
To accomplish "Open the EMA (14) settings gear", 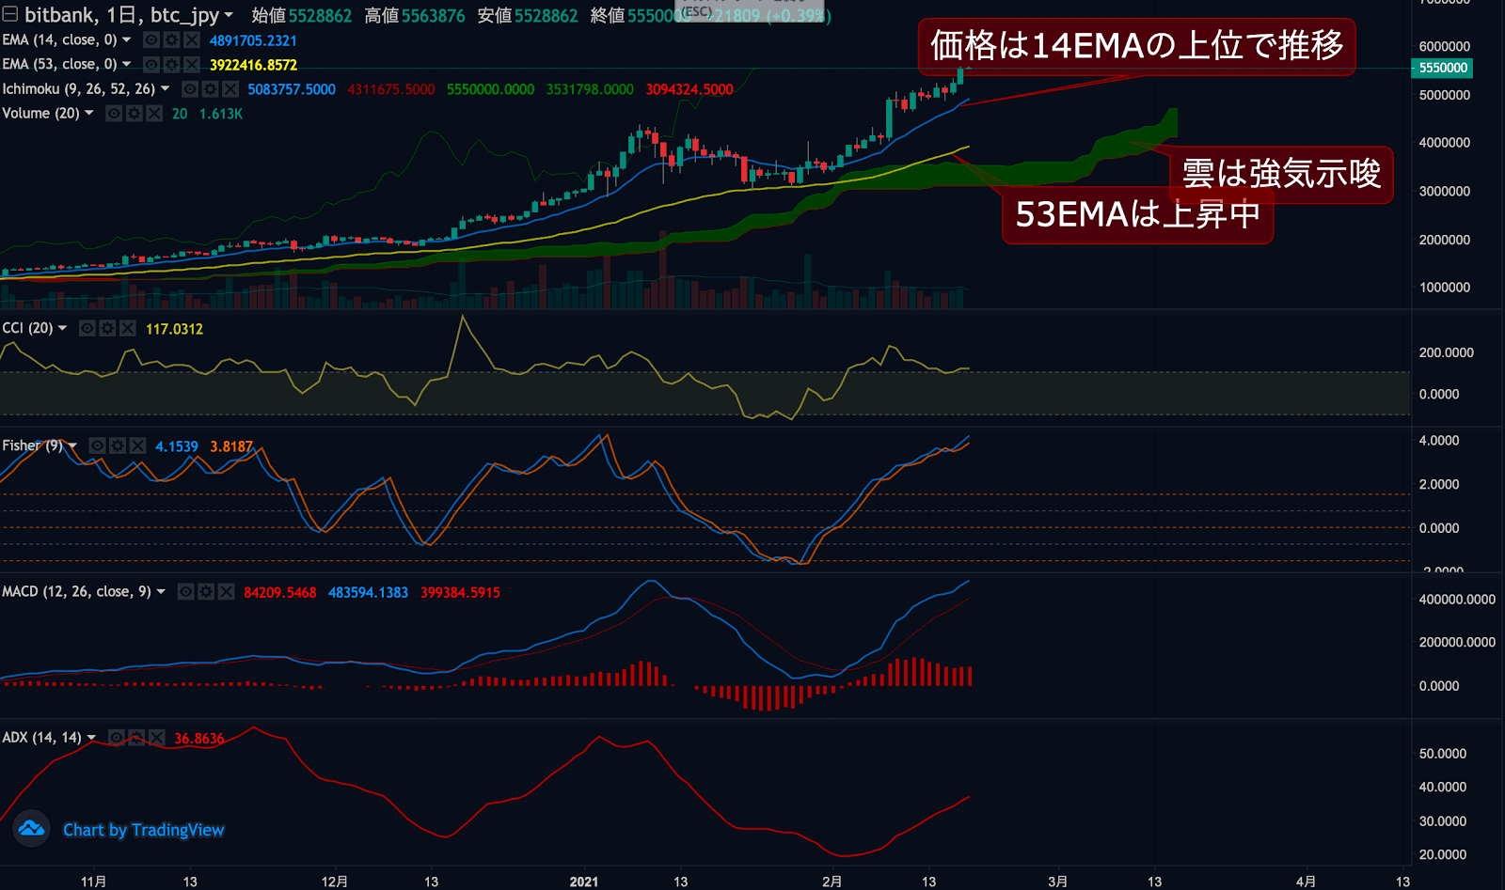I will coord(172,39).
